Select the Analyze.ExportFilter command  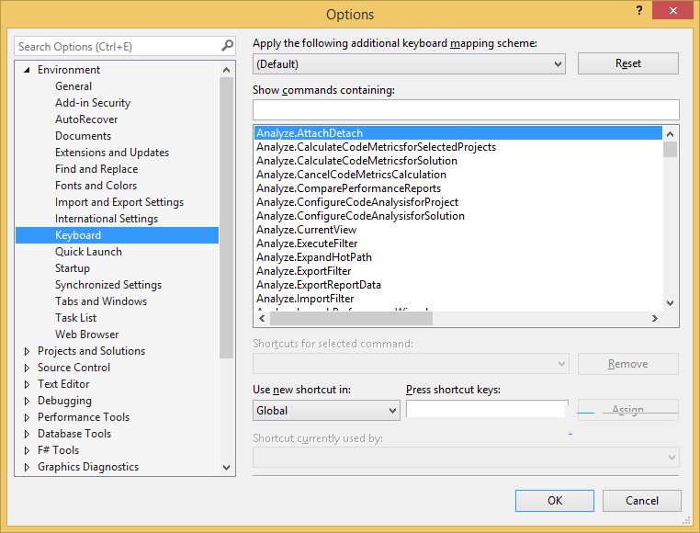pyautogui.click(x=303, y=272)
